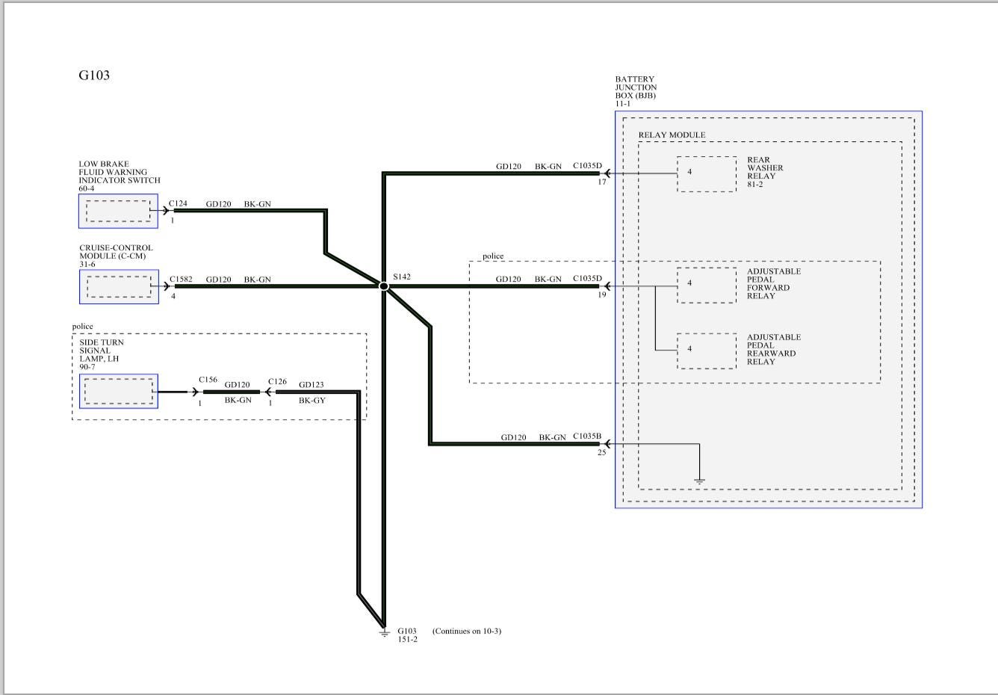Open the Rear Washer Relay 81-2 reference
The height and width of the screenshot is (695, 998).
click(754, 185)
